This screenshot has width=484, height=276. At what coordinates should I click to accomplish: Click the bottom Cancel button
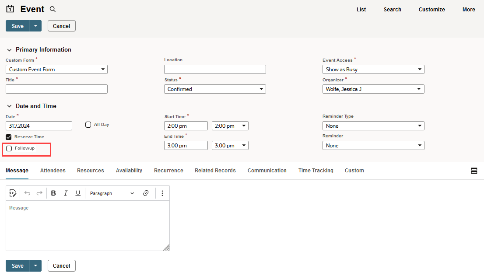point(61,266)
